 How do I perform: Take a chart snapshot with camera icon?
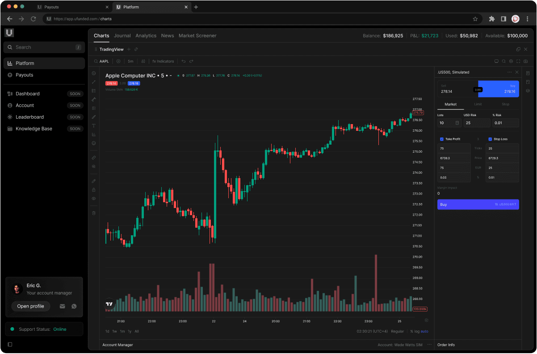click(x=526, y=61)
